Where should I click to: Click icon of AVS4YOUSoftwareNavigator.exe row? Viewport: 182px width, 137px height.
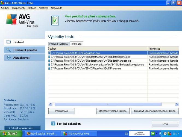49,64
